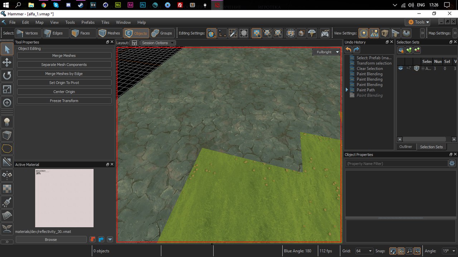Select the plant sprout tool in left toolbar
This screenshot has height=257, width=458.
tap(7, 229)
